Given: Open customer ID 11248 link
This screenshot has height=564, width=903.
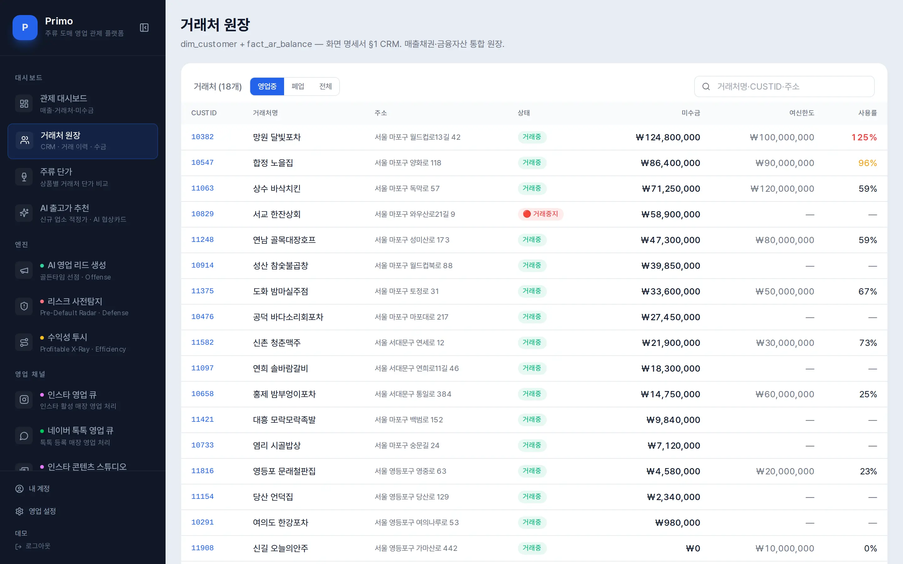Looking at the screenshot, I should click(x=203, y=240).
